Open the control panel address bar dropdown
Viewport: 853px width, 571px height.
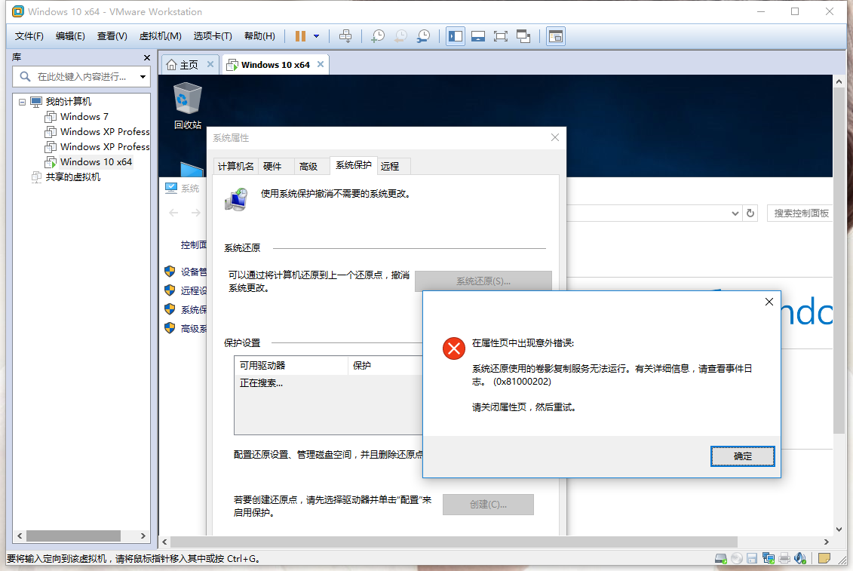pos(735,213)
